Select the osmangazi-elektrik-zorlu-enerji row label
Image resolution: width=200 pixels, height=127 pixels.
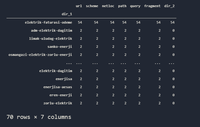(x=40, y=55)
